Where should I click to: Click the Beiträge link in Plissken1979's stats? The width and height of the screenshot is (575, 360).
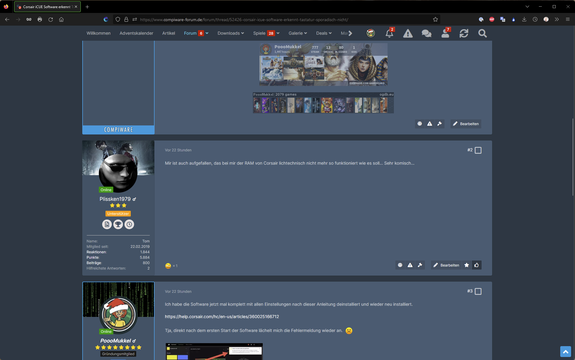(94, 263)
